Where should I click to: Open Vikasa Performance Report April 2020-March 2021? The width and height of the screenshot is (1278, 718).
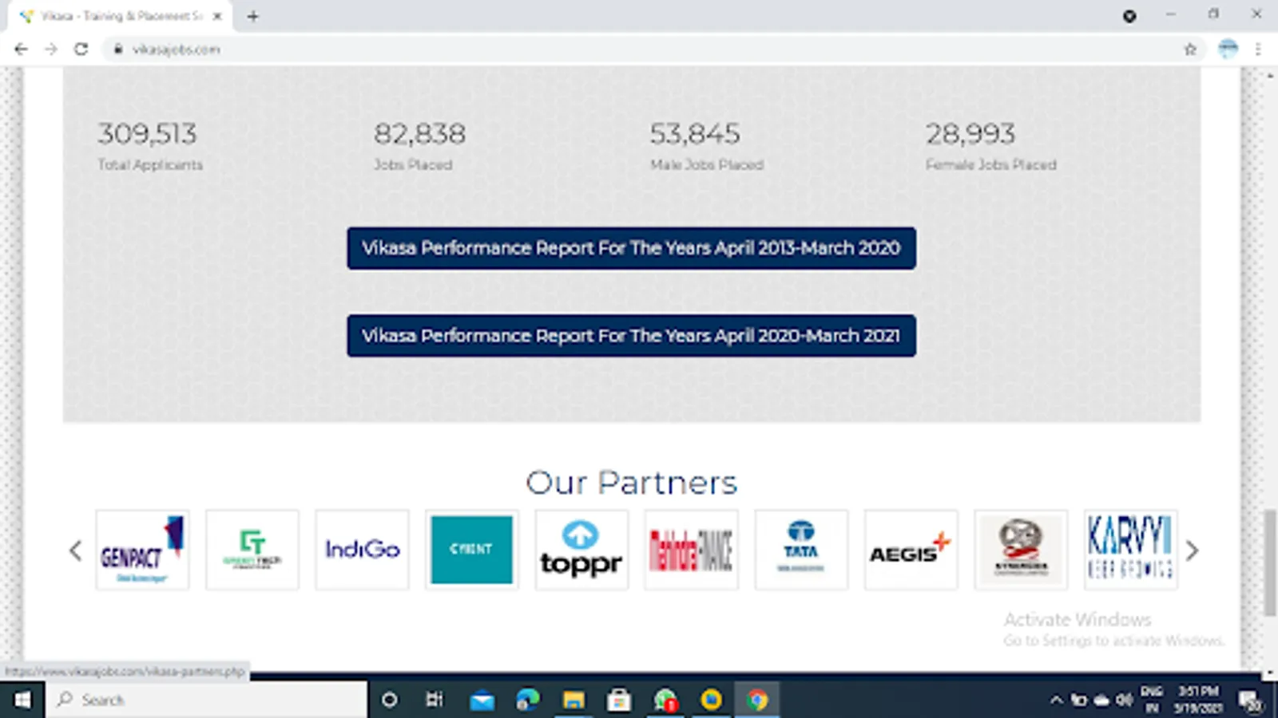[631, 336]
